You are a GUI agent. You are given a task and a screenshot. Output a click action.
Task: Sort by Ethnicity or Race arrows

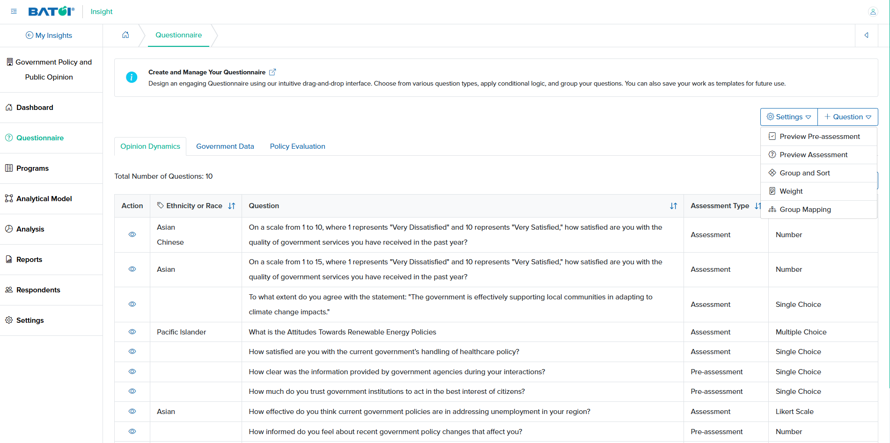[x=232, y=206]
